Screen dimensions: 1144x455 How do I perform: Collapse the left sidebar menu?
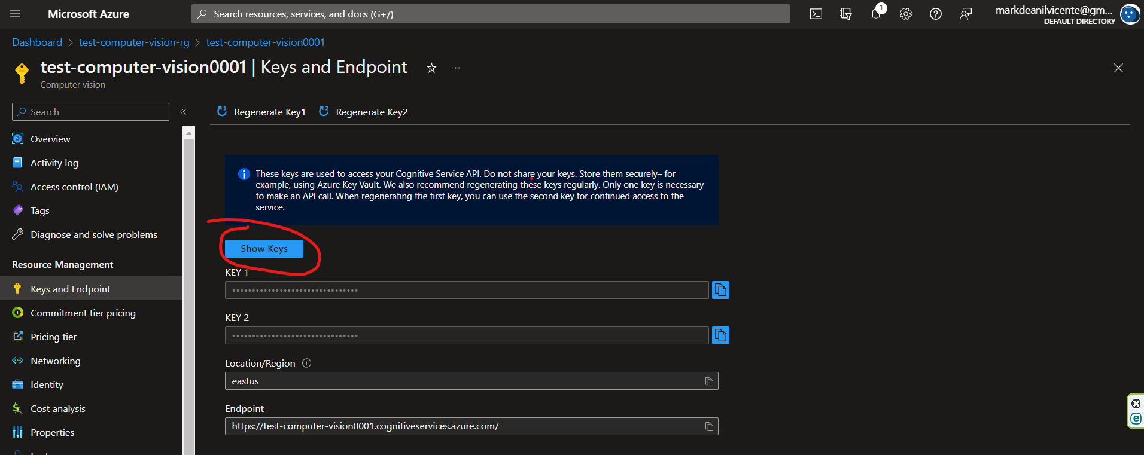184,112
